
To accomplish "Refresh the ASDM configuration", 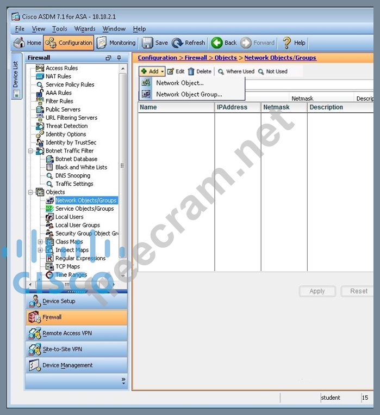I will pos(178,43).
